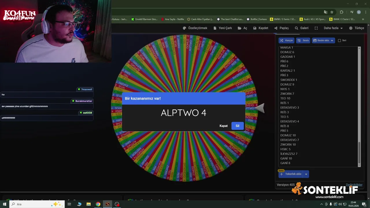Viewport: 370px width, 208px height.
Task: Click the Resim ekle button
Action: [321, 40]
